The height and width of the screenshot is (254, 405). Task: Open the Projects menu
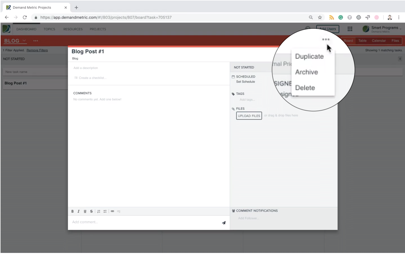[98, 29]
